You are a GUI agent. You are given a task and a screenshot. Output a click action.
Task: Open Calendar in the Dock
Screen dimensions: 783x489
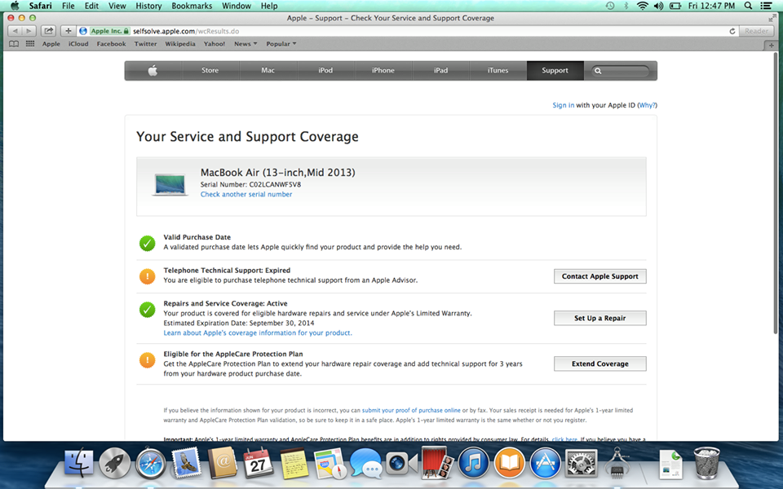click(x=258, y=463)
